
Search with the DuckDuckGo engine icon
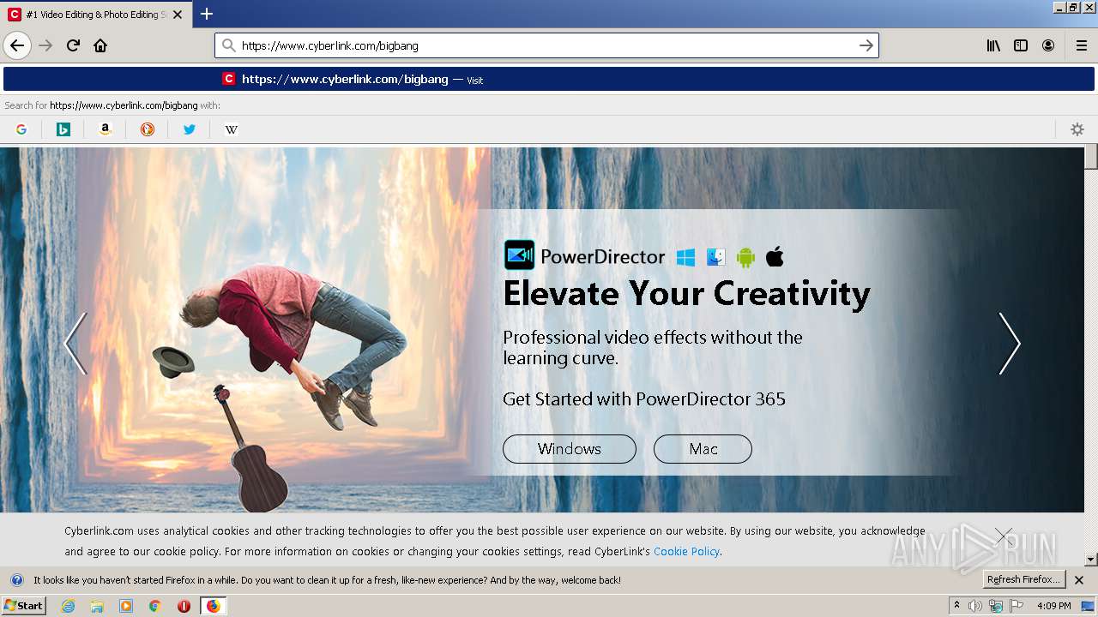point(148,129)
